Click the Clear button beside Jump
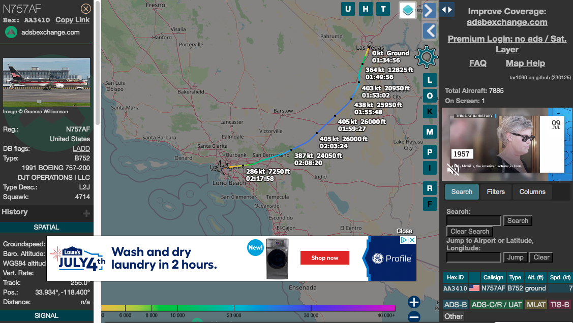This screenshot has width=573, height=323. click(541, 257)
